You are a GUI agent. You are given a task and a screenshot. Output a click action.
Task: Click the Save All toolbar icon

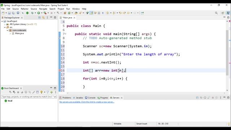pos(13,13)
